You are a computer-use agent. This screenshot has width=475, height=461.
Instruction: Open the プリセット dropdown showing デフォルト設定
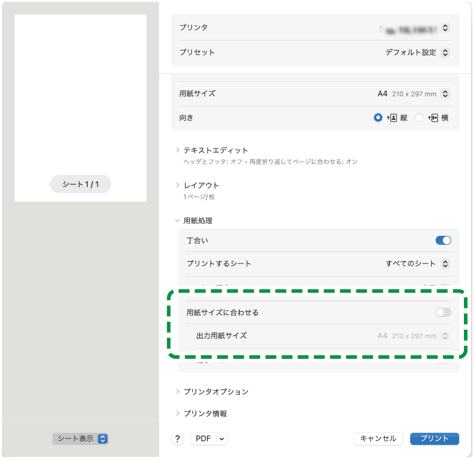(x=445, y=52)
